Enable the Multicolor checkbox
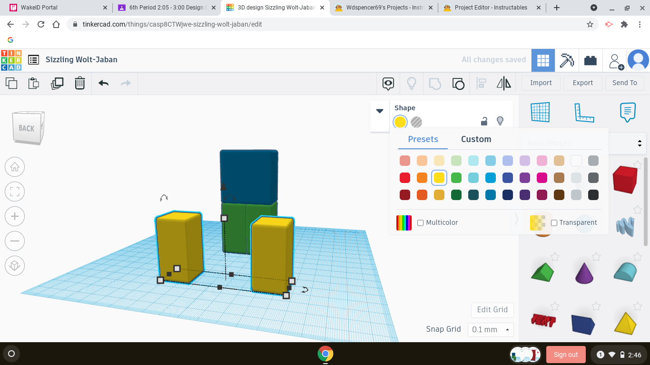The width and height of the screenshot is (650, 365). [x=421, y=222]
